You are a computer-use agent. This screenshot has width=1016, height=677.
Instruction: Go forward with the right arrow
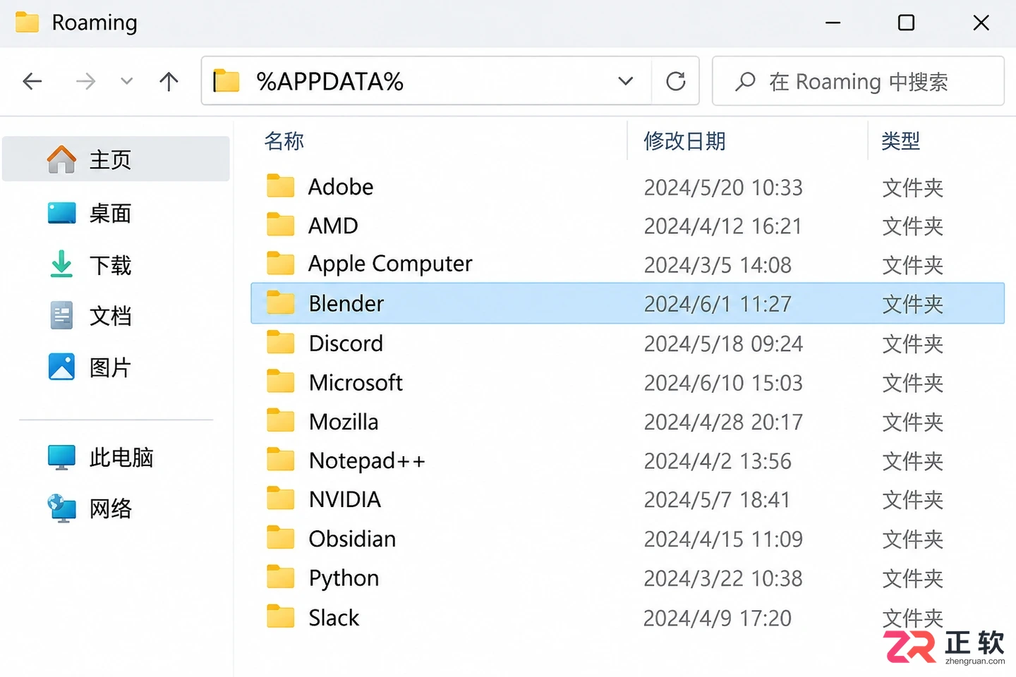(x=85, y=82)
